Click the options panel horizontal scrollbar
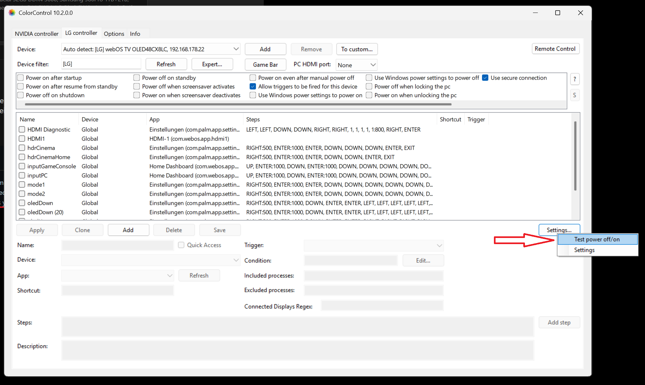 (x=238, y=104)
